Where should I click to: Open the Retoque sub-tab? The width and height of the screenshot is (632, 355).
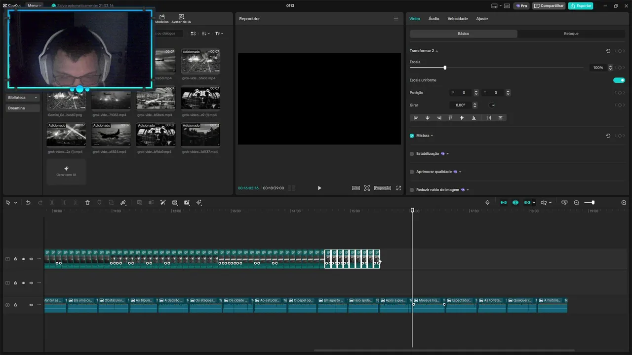(571, 34)
